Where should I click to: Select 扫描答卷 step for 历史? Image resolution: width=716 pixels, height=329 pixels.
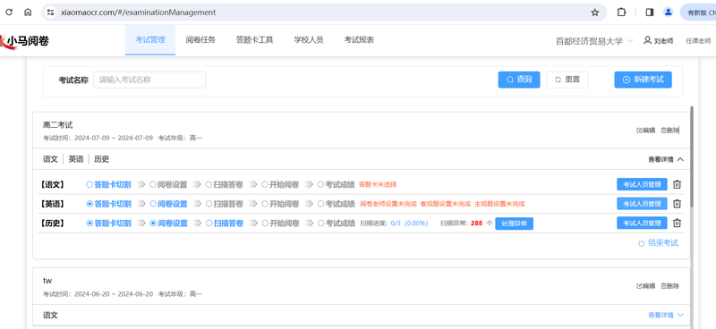pyautogui.click(x=225, y=224)
